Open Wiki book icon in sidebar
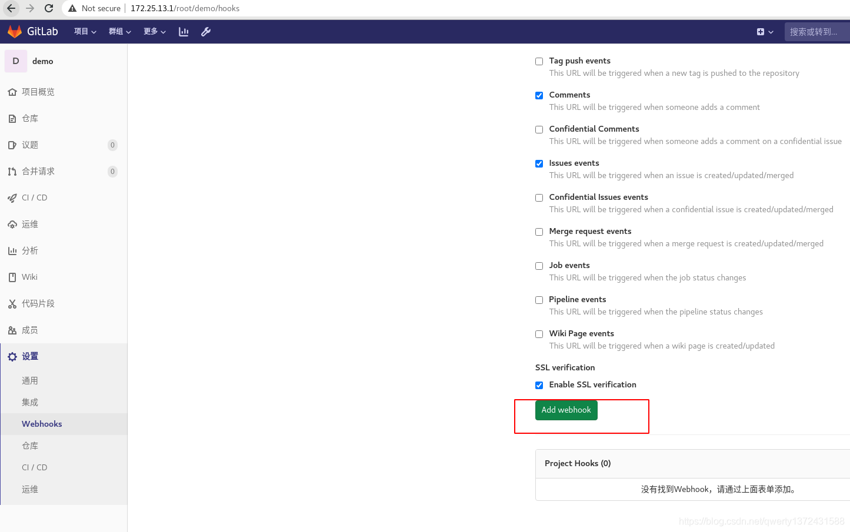The width and height of the screenshot is (850, 532). 12,277
